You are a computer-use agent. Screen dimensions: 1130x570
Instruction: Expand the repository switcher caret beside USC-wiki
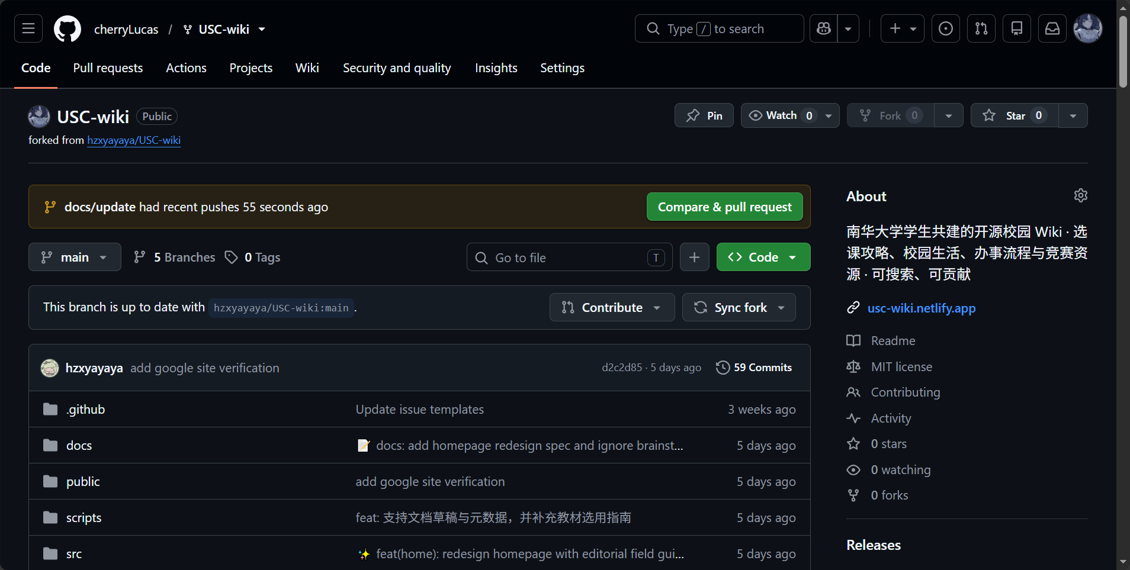click(262, 29)
